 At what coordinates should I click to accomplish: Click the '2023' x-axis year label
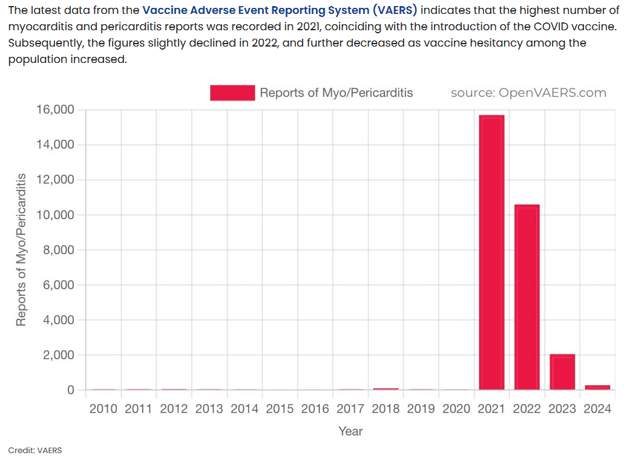click(562, 408)
